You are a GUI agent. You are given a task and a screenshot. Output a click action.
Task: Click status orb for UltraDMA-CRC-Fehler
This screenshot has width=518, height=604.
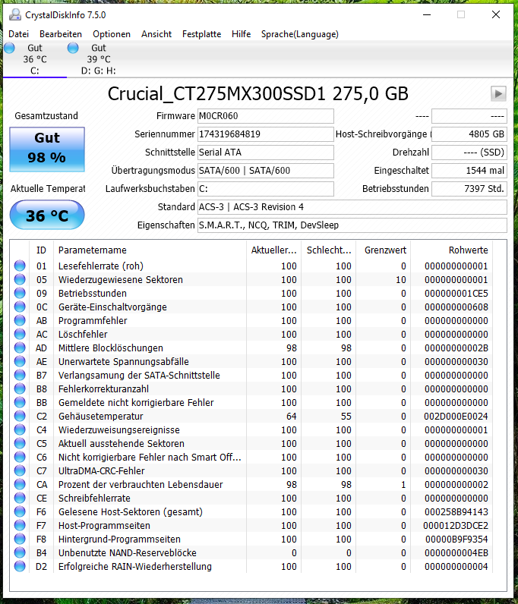point(20,470)
